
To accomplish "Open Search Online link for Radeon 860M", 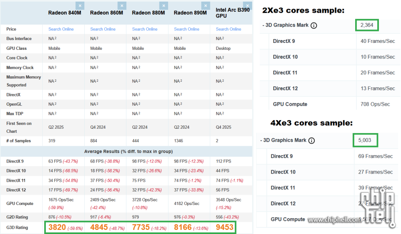I will coord(103,29).
